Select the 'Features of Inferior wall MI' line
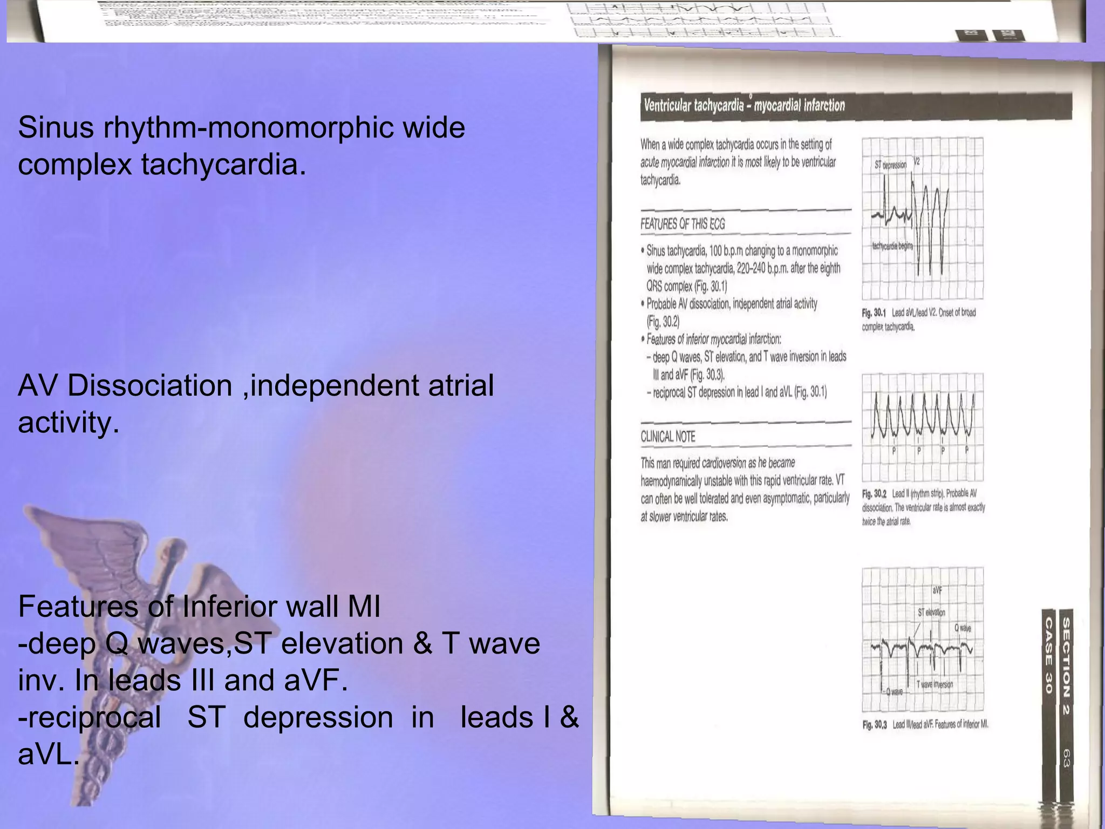The width and height of the screenshot is (1105, 829). click(199, 607)
